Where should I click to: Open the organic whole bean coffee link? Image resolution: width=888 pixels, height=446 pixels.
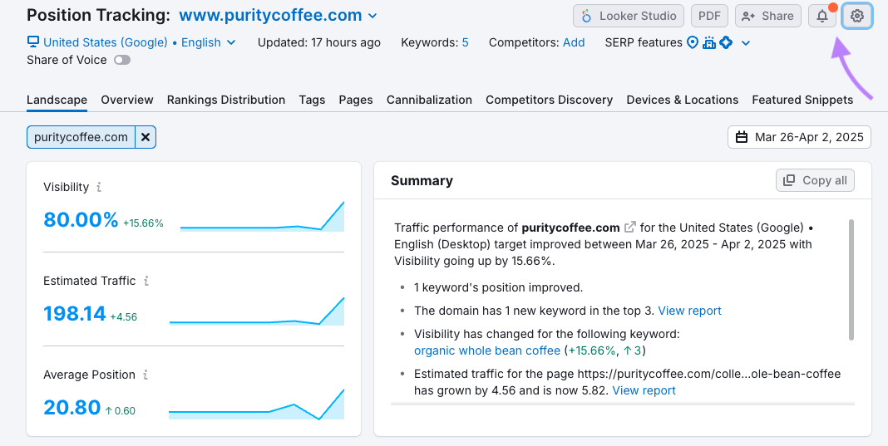point(487,350)
